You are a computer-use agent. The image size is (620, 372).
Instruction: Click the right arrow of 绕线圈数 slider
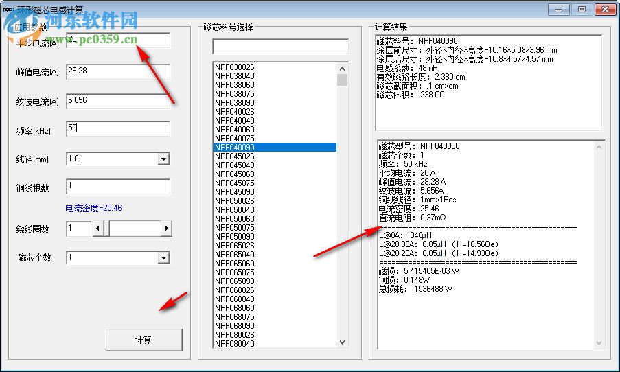pyautogui.click(x=166, y=229)
